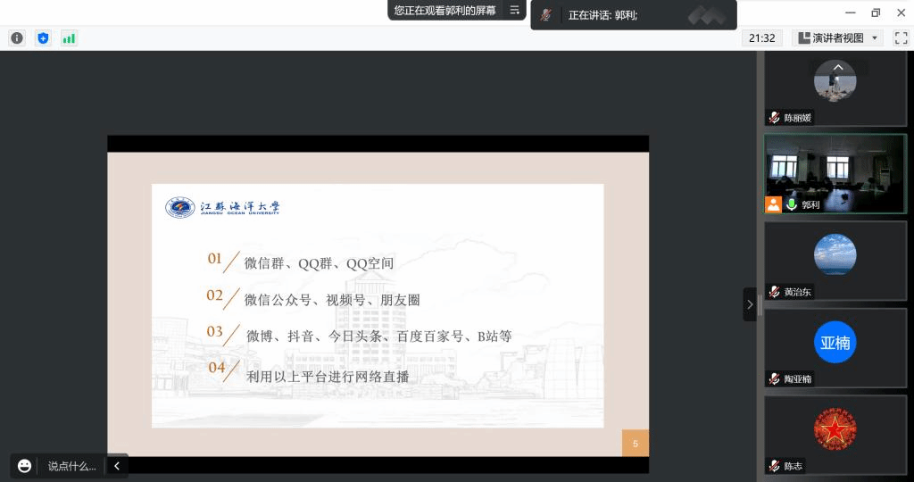
Task: Click the green microphone icon of 郭利
Action: point(791,204)
